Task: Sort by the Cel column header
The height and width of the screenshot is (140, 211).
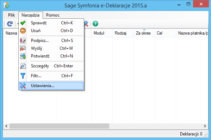Action: point(165,33)
